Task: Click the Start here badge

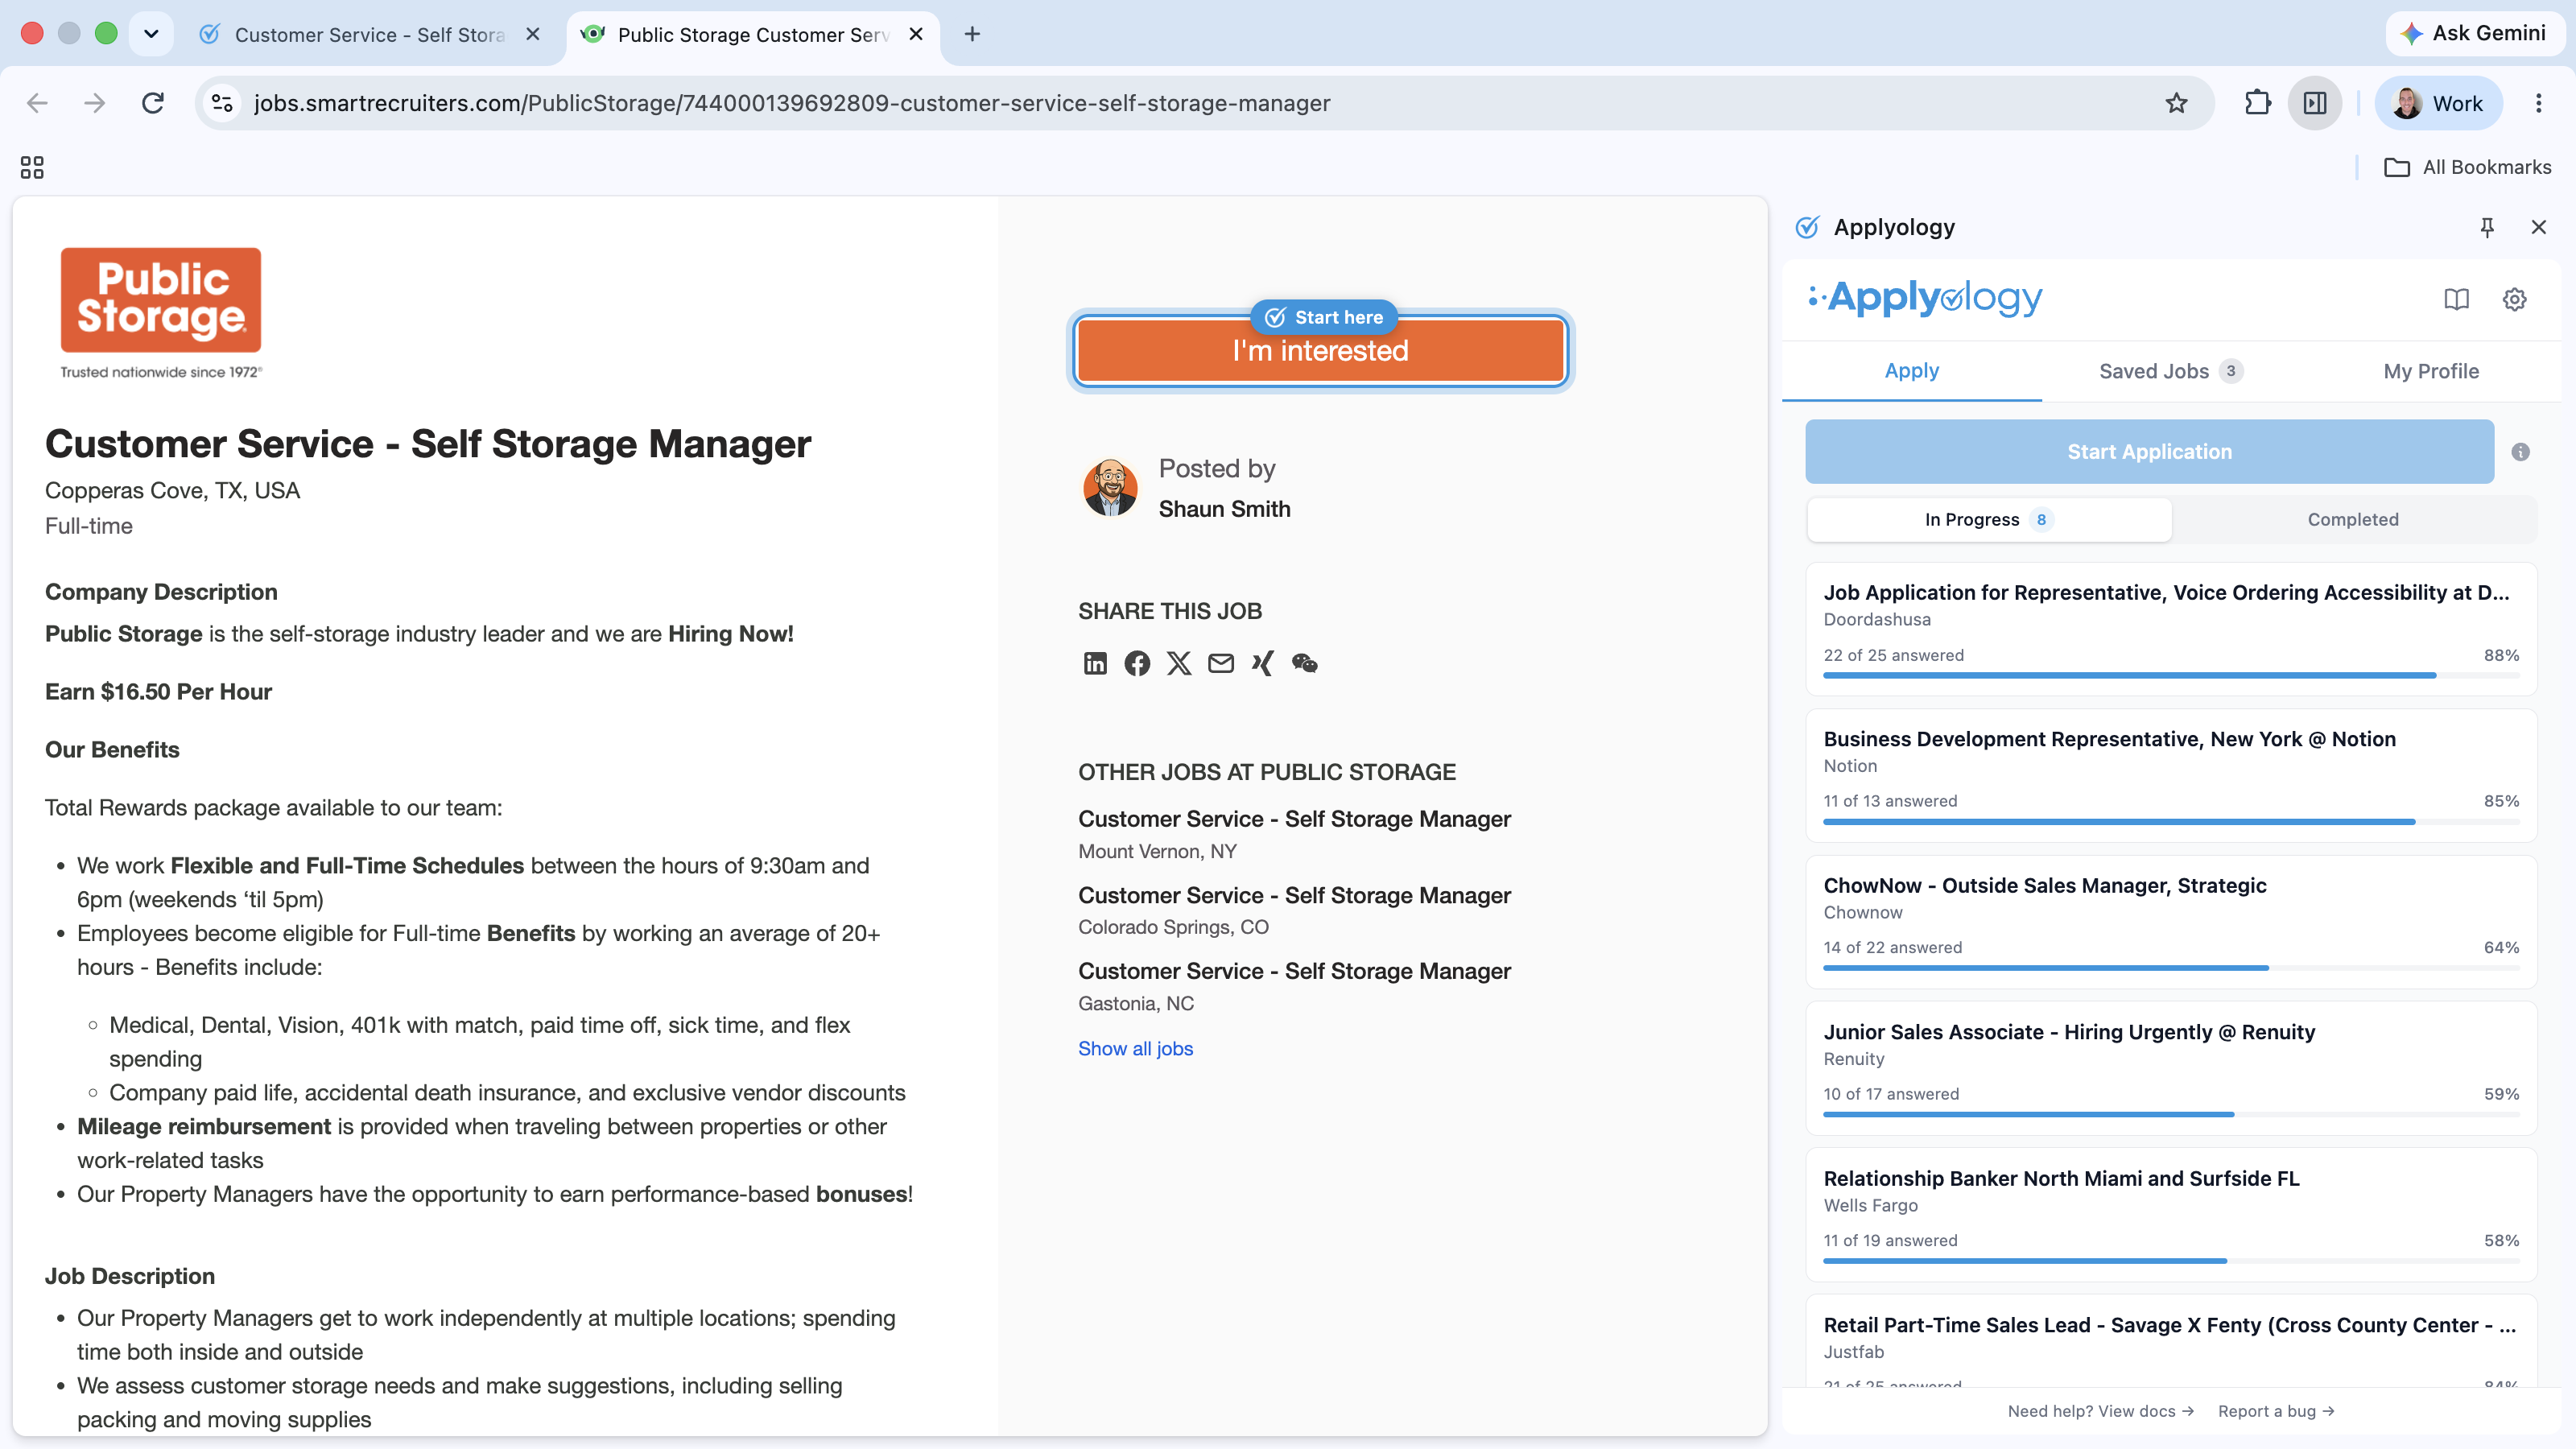Action: (1323, 317)
